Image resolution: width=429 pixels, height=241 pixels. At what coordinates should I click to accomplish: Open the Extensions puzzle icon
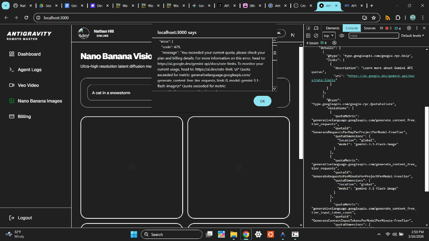pyautogui.click(x=398, y=18)
